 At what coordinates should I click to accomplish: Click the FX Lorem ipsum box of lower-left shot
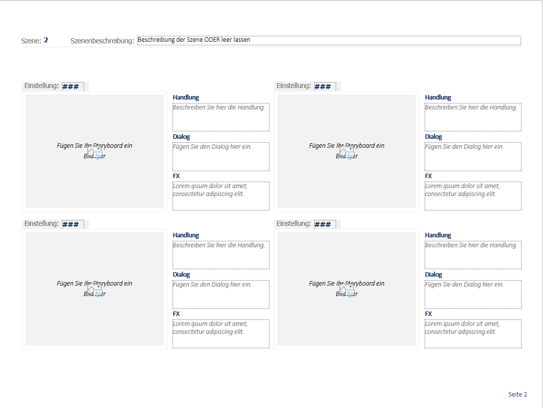[221, 334]
